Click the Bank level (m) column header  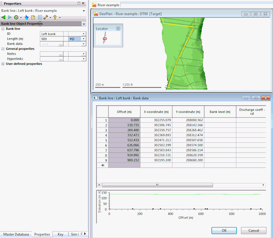click(x=220, y=112)
